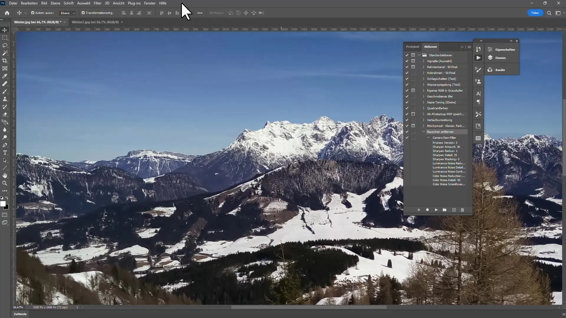Screen dimensions: 566x318
Task: Open the search magnifier icon
Action: click(549, 13)
